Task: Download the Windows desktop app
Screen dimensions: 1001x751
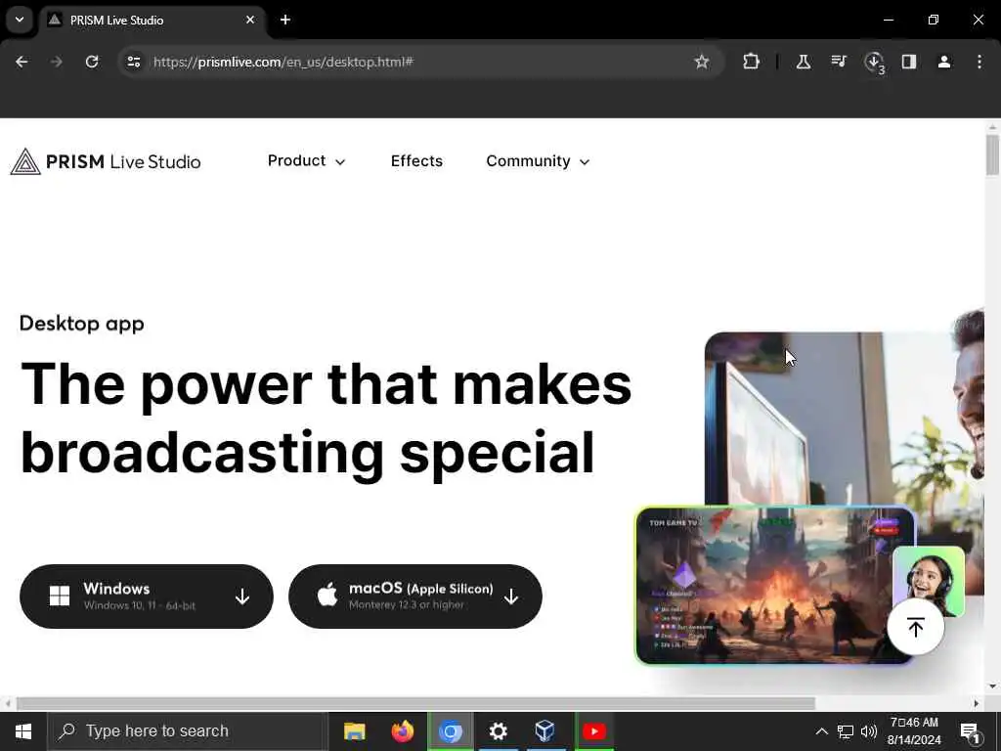Action: (x=147, y=596)
